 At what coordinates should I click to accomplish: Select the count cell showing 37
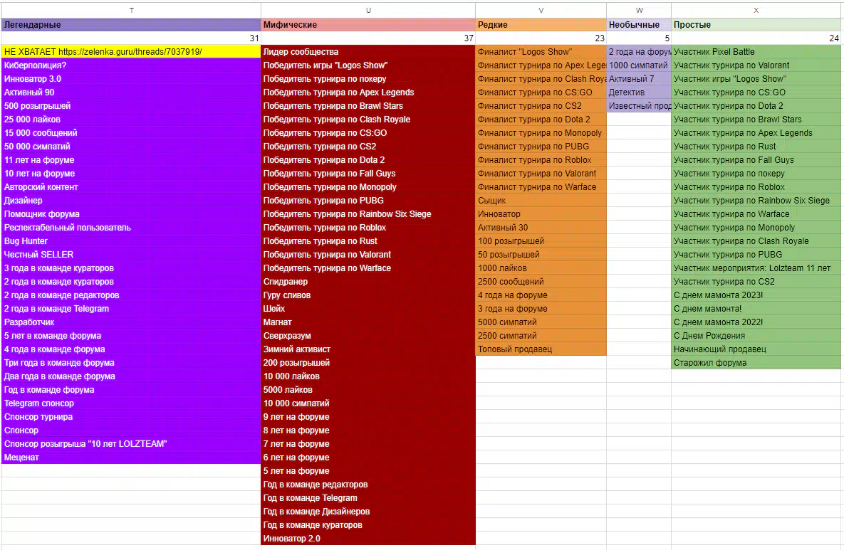[x=368, y=38]
